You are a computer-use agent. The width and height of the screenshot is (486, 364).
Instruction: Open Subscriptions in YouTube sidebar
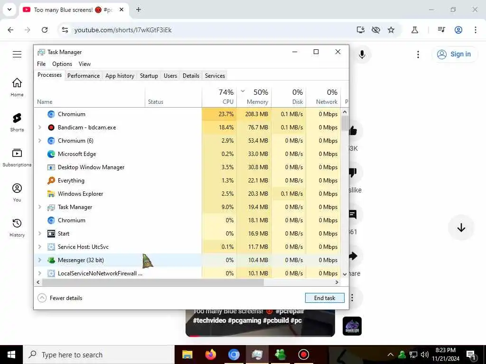(17, 157)
